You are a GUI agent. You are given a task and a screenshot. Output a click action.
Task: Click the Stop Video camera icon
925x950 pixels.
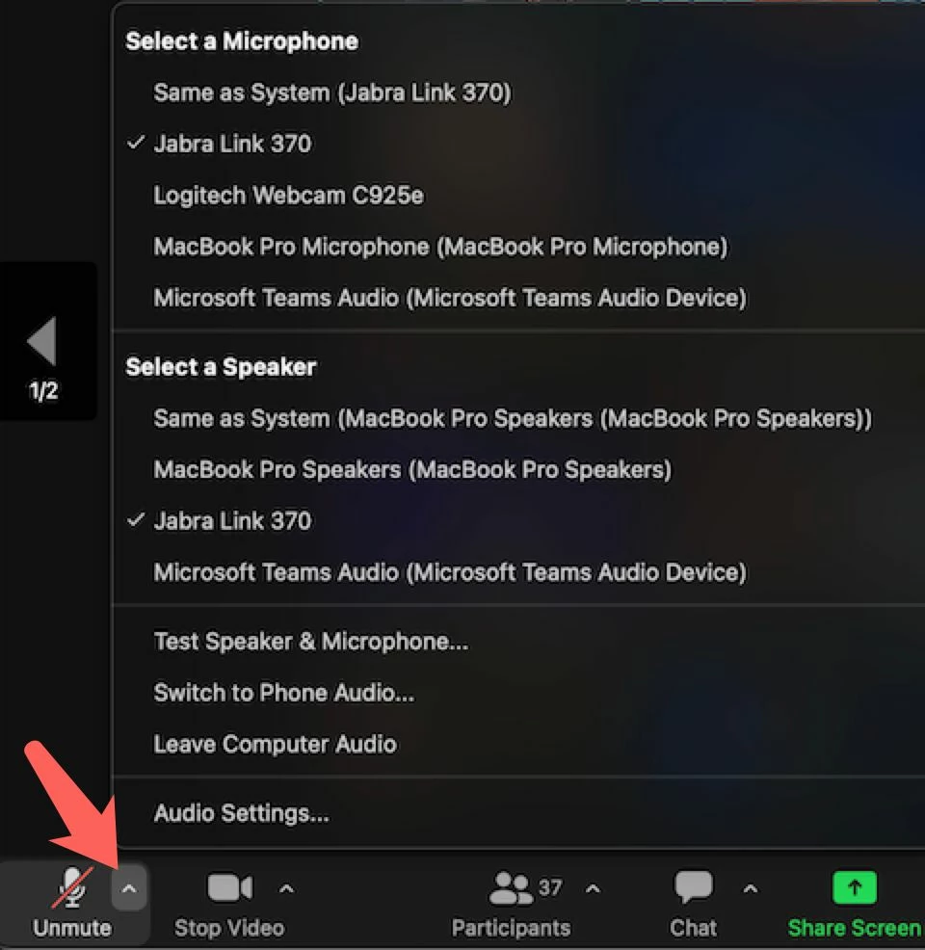point(229,888)
